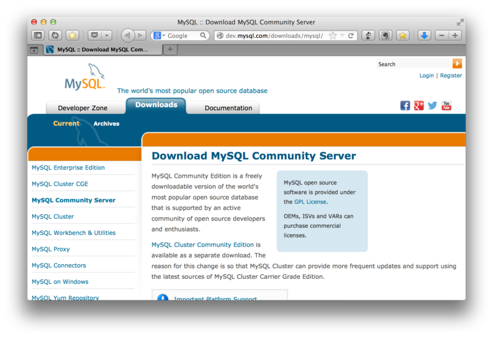Open the tab groups icon in the tab bar
Image resolution: width=493 pixels, height=338 pixels.
coord(34,50)
